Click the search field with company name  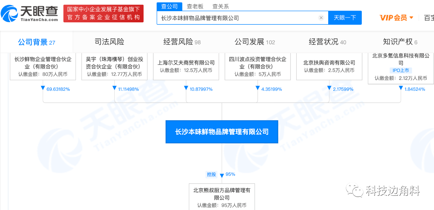point(242,18)
